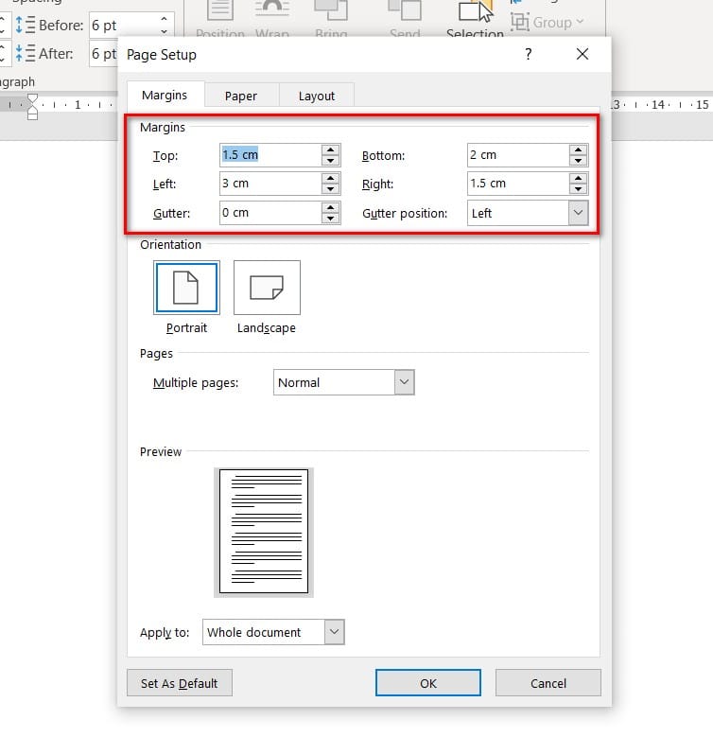Switch to the Layout tab

tap(317, 96)
